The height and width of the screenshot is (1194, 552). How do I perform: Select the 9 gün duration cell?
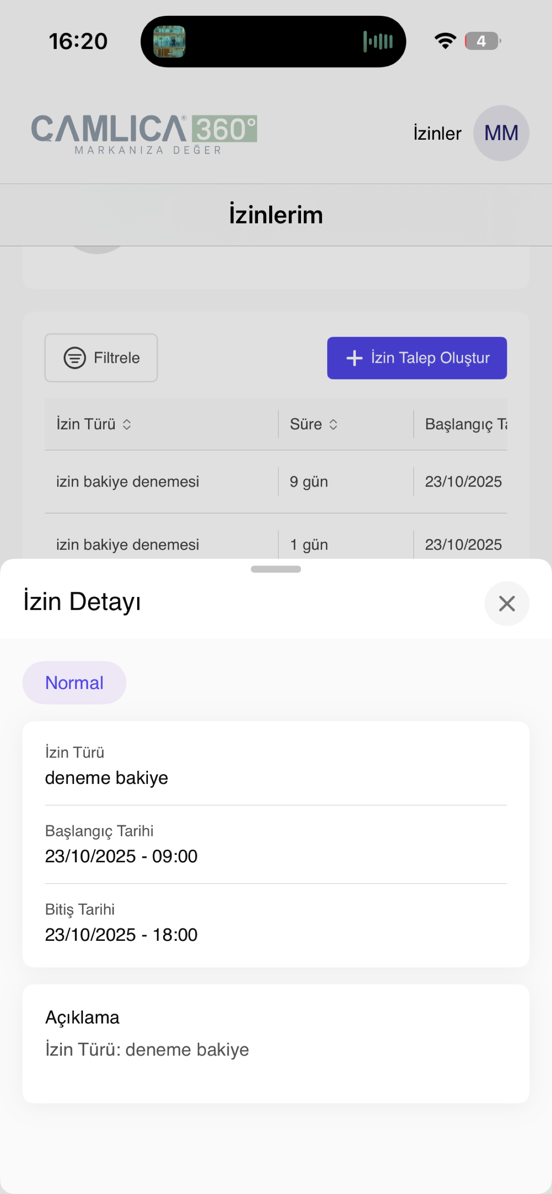[x=309, y=481]
